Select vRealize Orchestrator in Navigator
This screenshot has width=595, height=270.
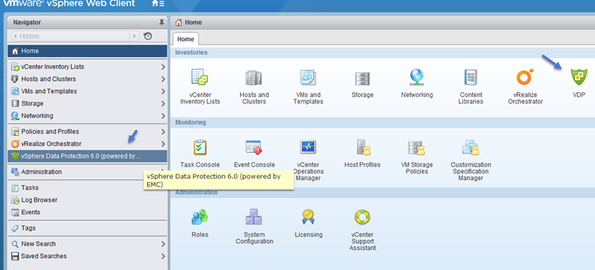87,144
